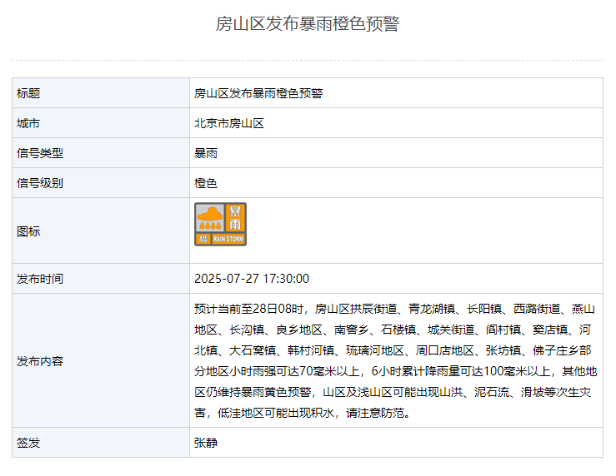Click the 签发 label cell
This screenshot has height=476, width=616.
(101, 442)
